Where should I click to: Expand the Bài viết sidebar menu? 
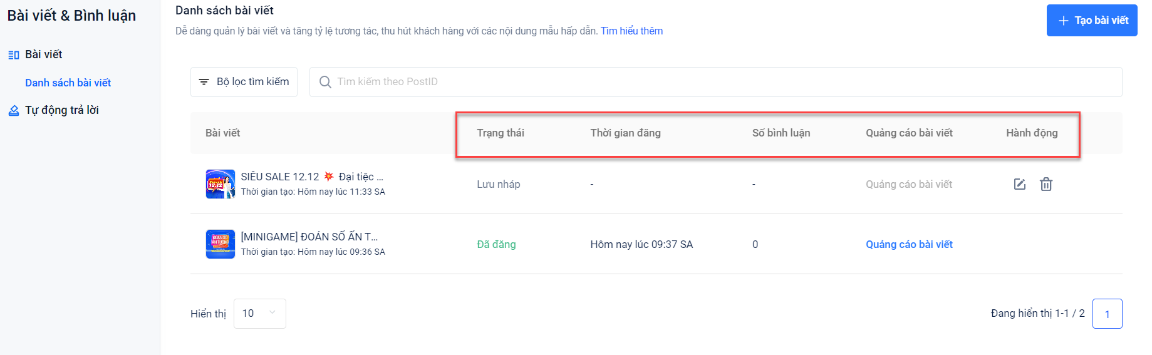tap(43, 54)
